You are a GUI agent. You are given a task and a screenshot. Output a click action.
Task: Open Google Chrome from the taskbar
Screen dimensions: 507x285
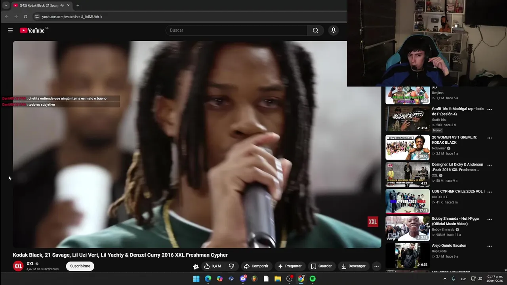[301, 279]
